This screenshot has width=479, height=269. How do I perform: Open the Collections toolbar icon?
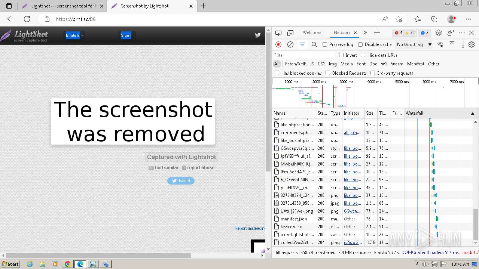434,19
